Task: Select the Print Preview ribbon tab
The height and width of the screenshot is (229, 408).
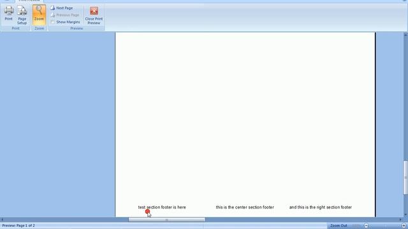Action: (29, 1)
